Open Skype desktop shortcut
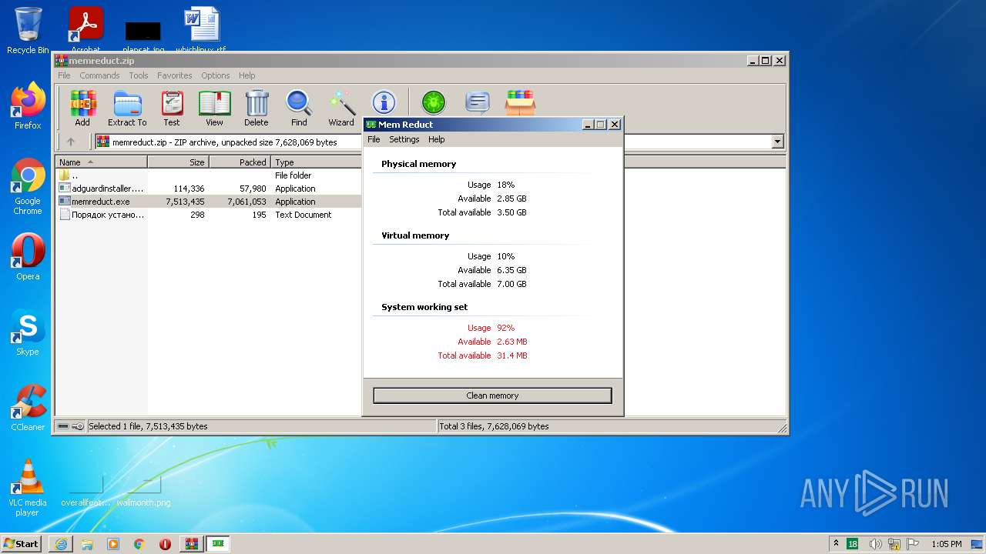 coord(28,333)
